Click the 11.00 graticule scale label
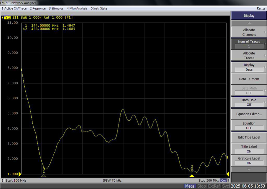 (x=12, y=23)
